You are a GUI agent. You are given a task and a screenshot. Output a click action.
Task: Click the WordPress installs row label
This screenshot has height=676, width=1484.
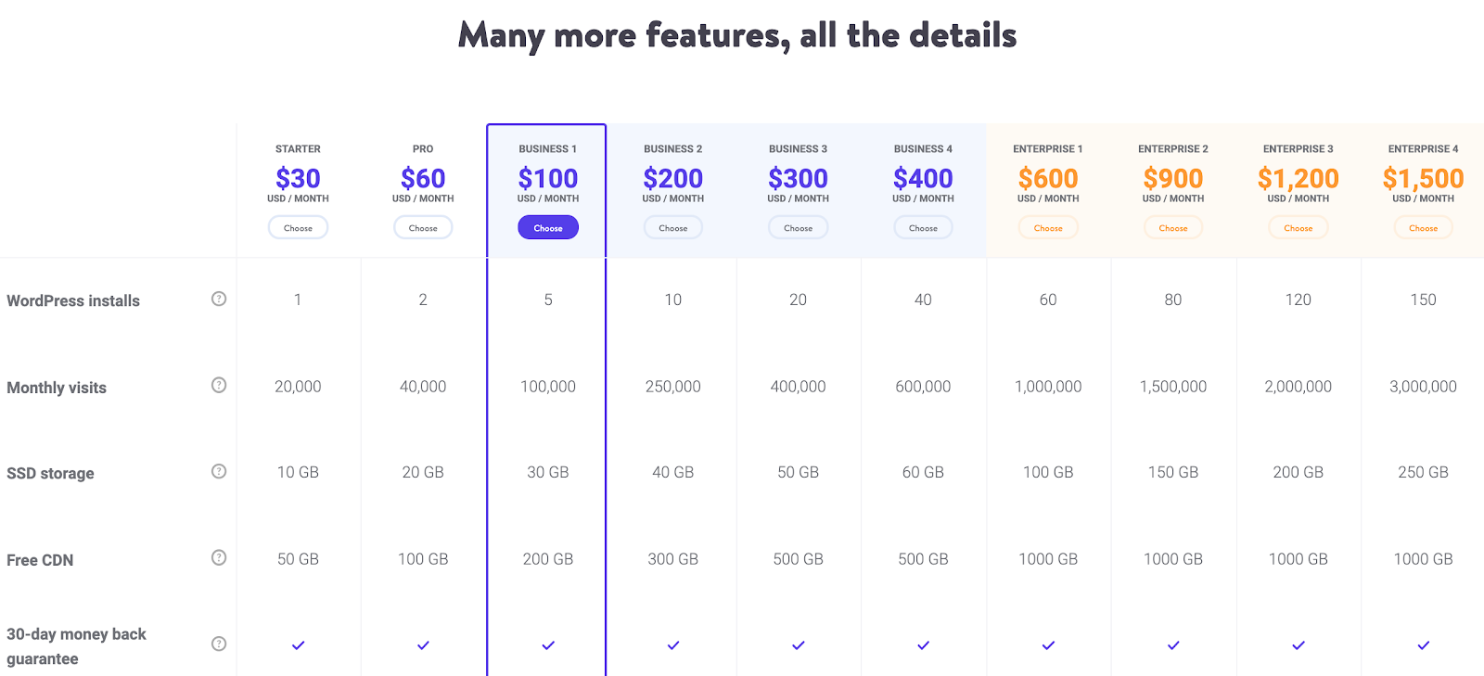coord(73,300)
